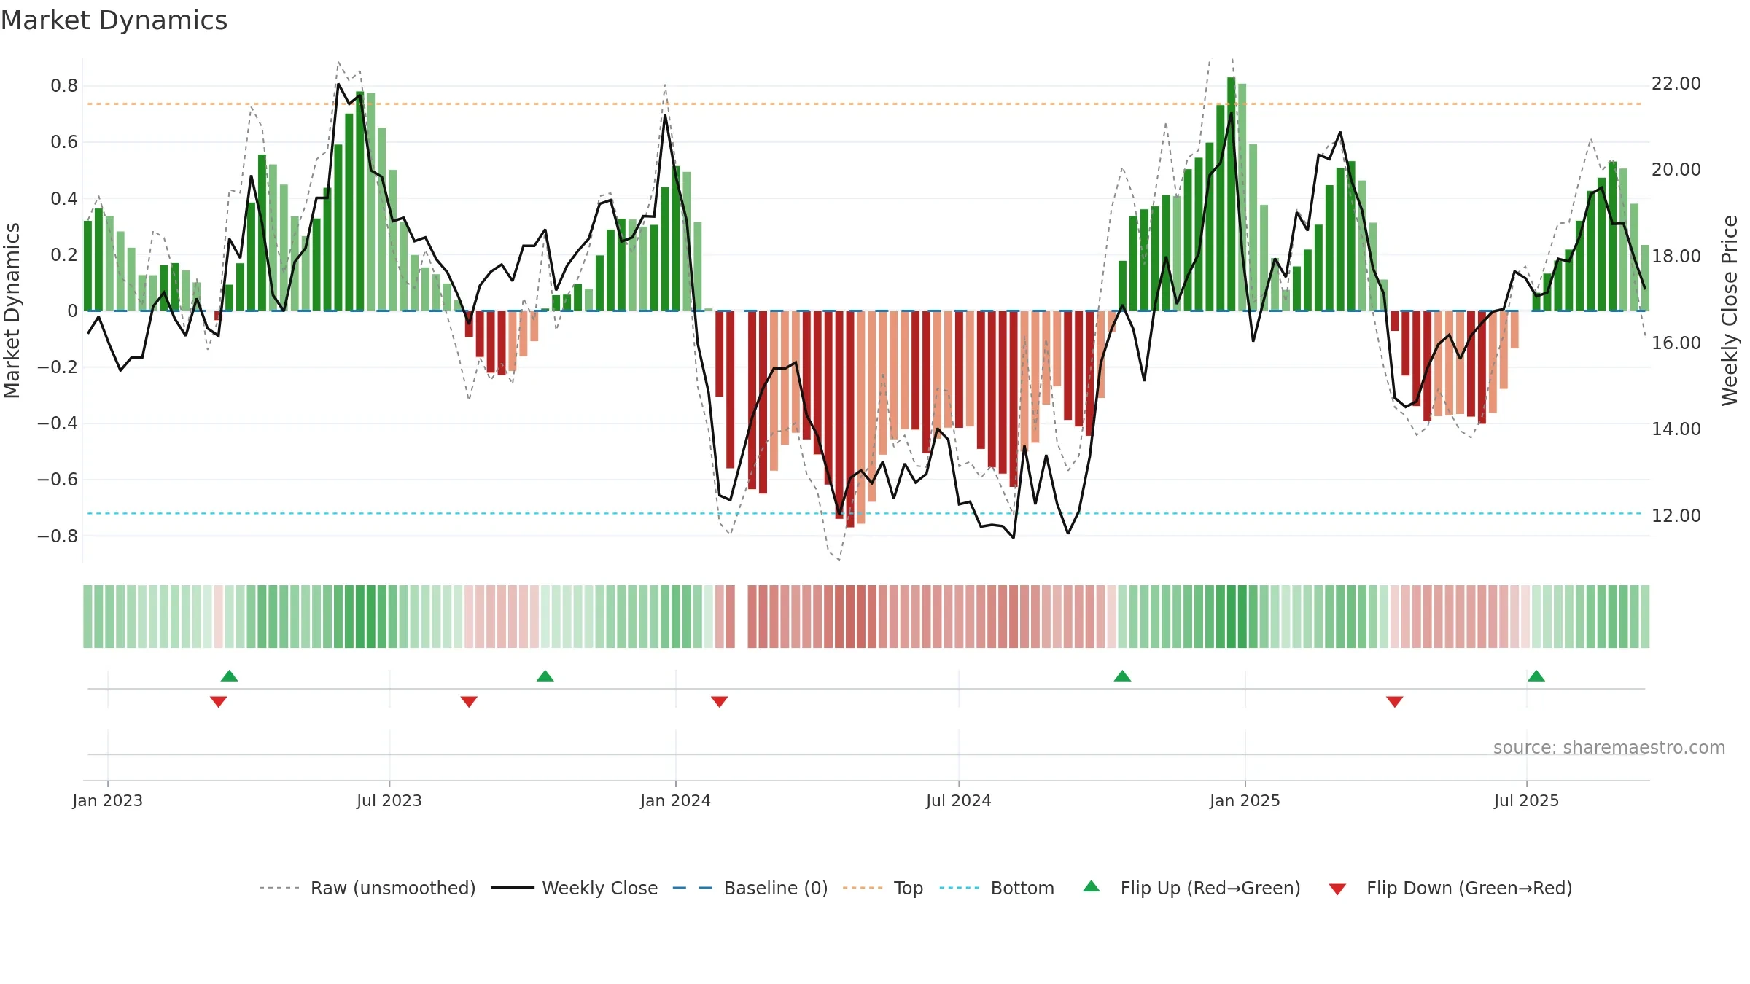Screen dimensions: 1750x984
Task: Click the −0.6 tick on the left axis
Action: click(x=58, y=480)
